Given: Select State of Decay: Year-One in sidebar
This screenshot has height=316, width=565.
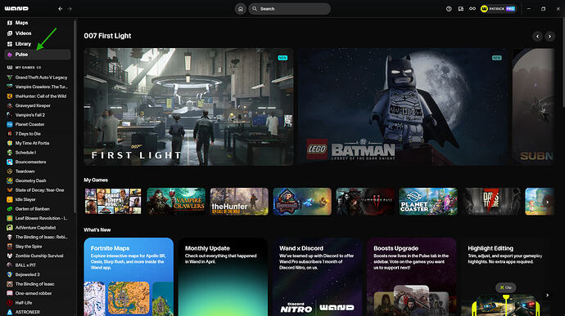Looking at the screenshot, I should pyautogui.click(x=38, y=189).
